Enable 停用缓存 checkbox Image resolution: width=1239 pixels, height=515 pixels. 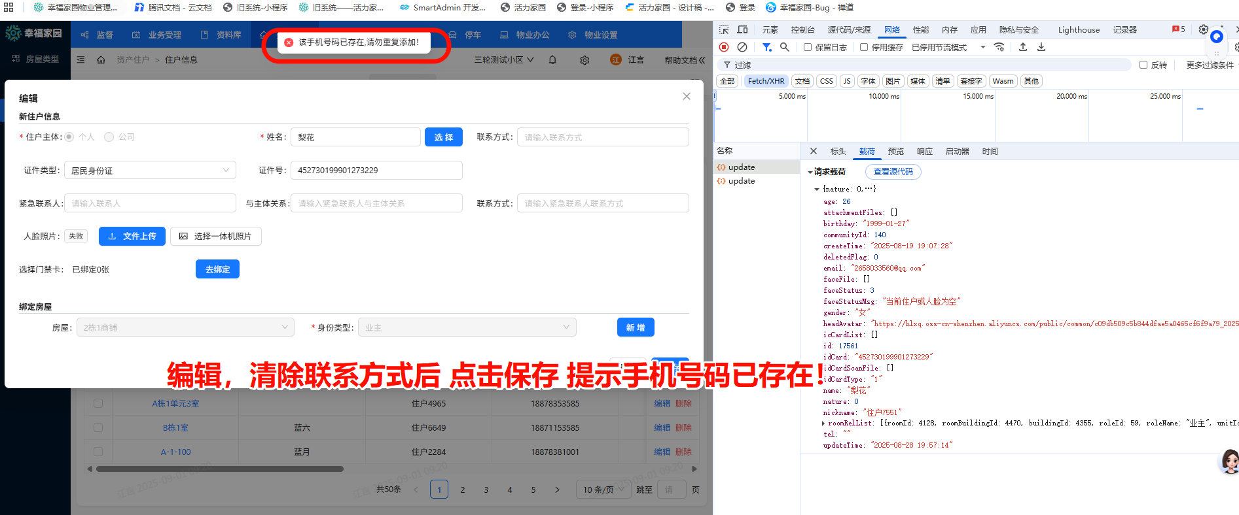point(864,47)
